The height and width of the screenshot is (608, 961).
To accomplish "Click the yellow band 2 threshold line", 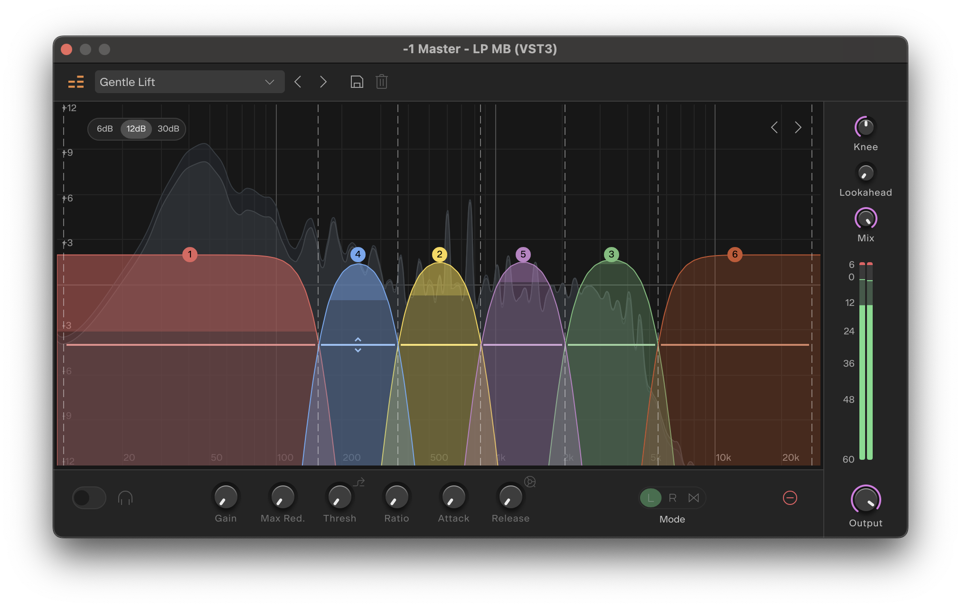I will pyautogui.click(x=439, y=345).
